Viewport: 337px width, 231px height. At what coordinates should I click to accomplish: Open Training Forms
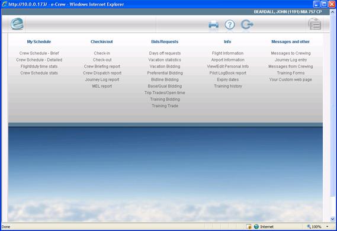click(291, 73)
